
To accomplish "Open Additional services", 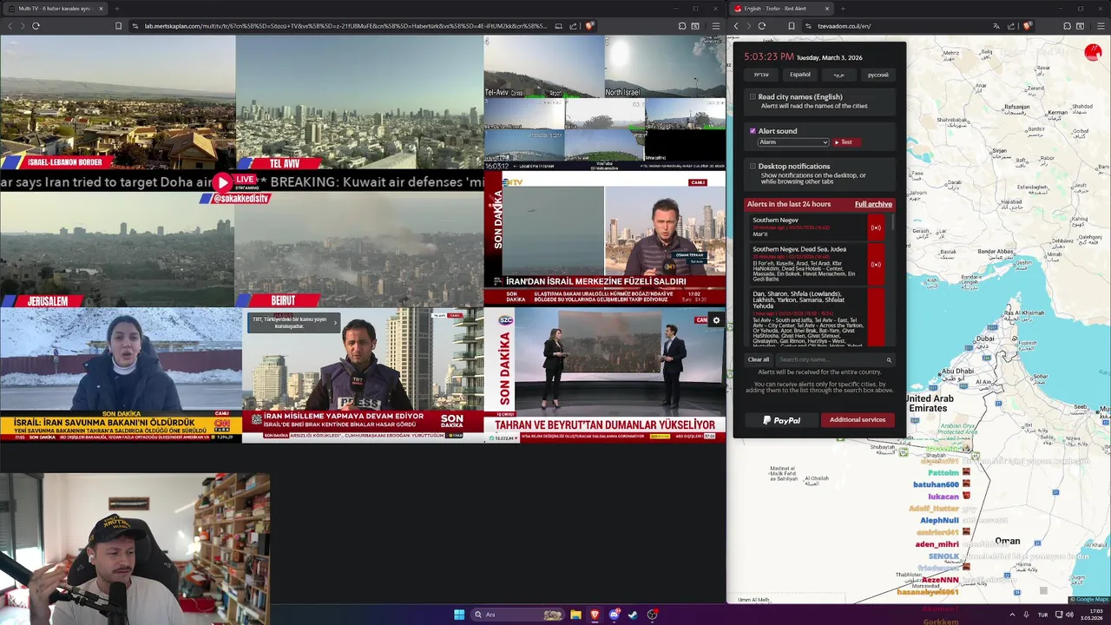I will pyautogui.click(x=858, y=420).
